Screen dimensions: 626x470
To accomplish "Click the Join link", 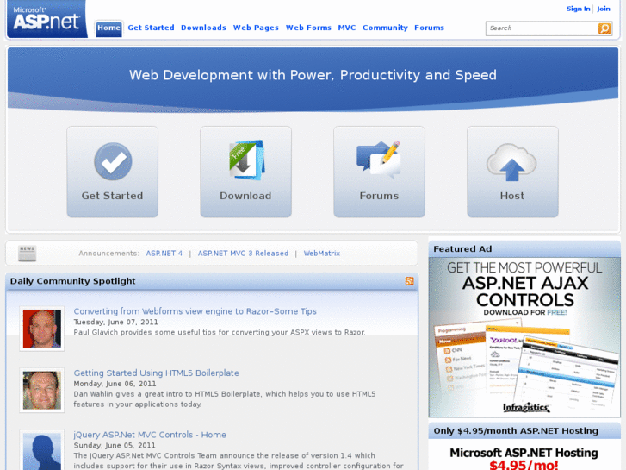I will (604, 9).
